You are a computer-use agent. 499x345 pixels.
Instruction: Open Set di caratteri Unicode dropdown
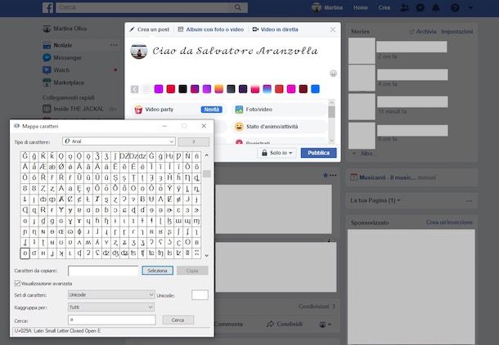pos(111,295)
